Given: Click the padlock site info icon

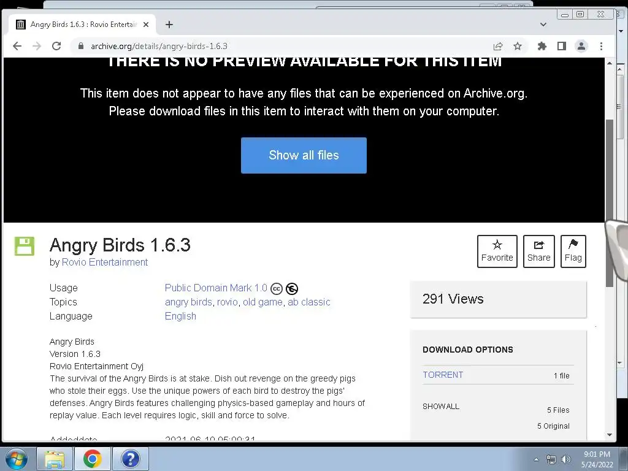Looking at the screenshot, I should (x=81, y=46).
